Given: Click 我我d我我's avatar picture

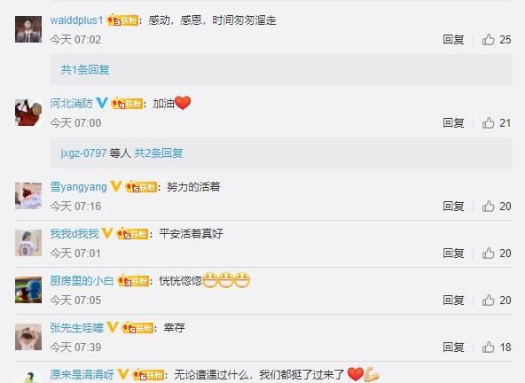Looking at the screenshot, I should pyautogui.click(x=28, y=243).
